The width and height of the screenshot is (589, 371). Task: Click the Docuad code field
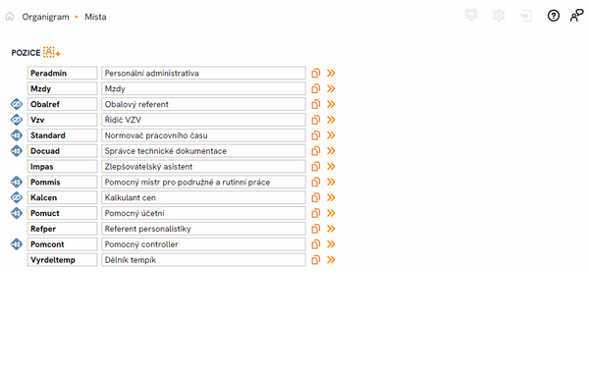coord(63,151)
